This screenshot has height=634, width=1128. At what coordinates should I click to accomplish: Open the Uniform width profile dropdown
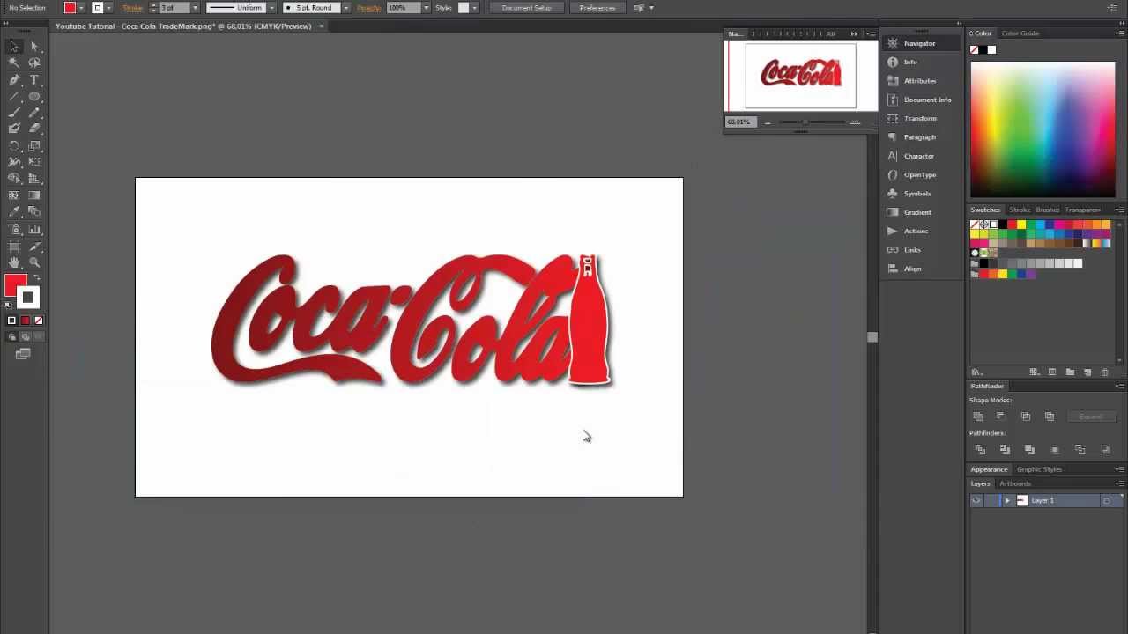click(272, 8)
